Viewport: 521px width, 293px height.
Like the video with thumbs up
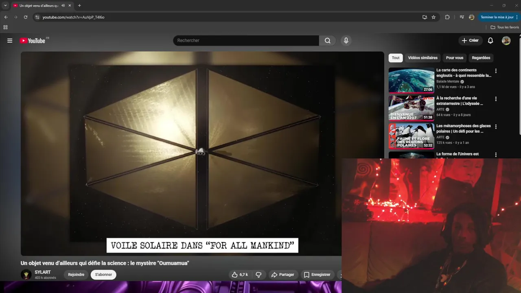tap(239, 275)
